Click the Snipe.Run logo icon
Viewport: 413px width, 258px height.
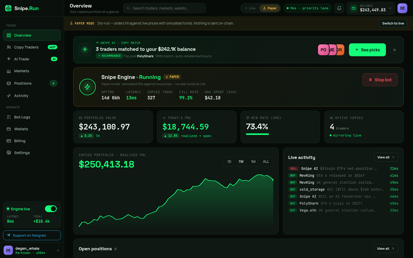pos(8,8)
